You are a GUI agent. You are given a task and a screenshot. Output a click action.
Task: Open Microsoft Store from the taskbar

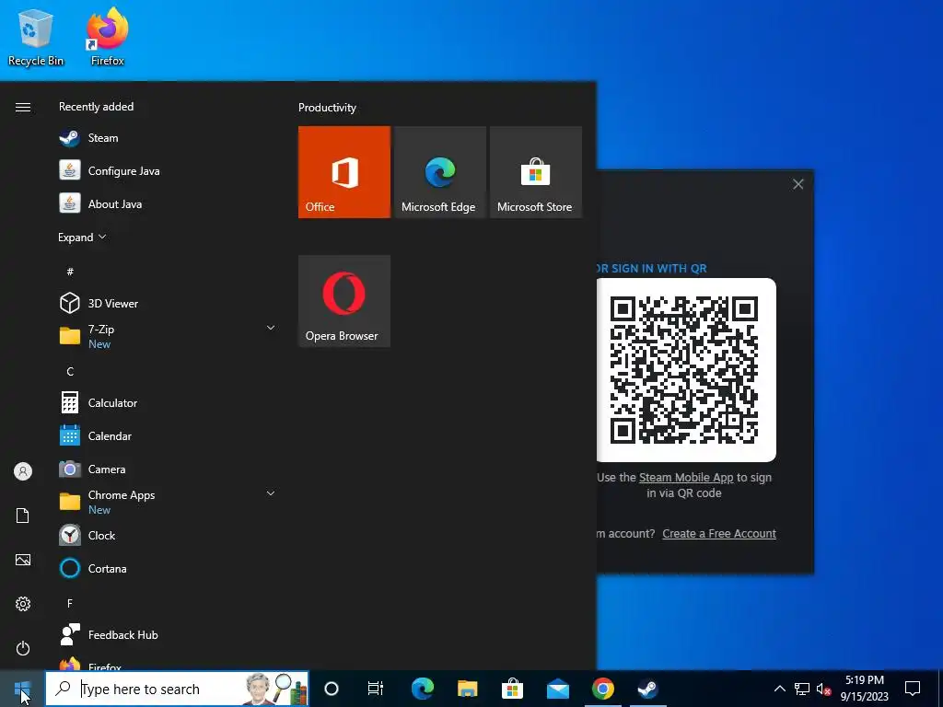(x=512, y=689)
